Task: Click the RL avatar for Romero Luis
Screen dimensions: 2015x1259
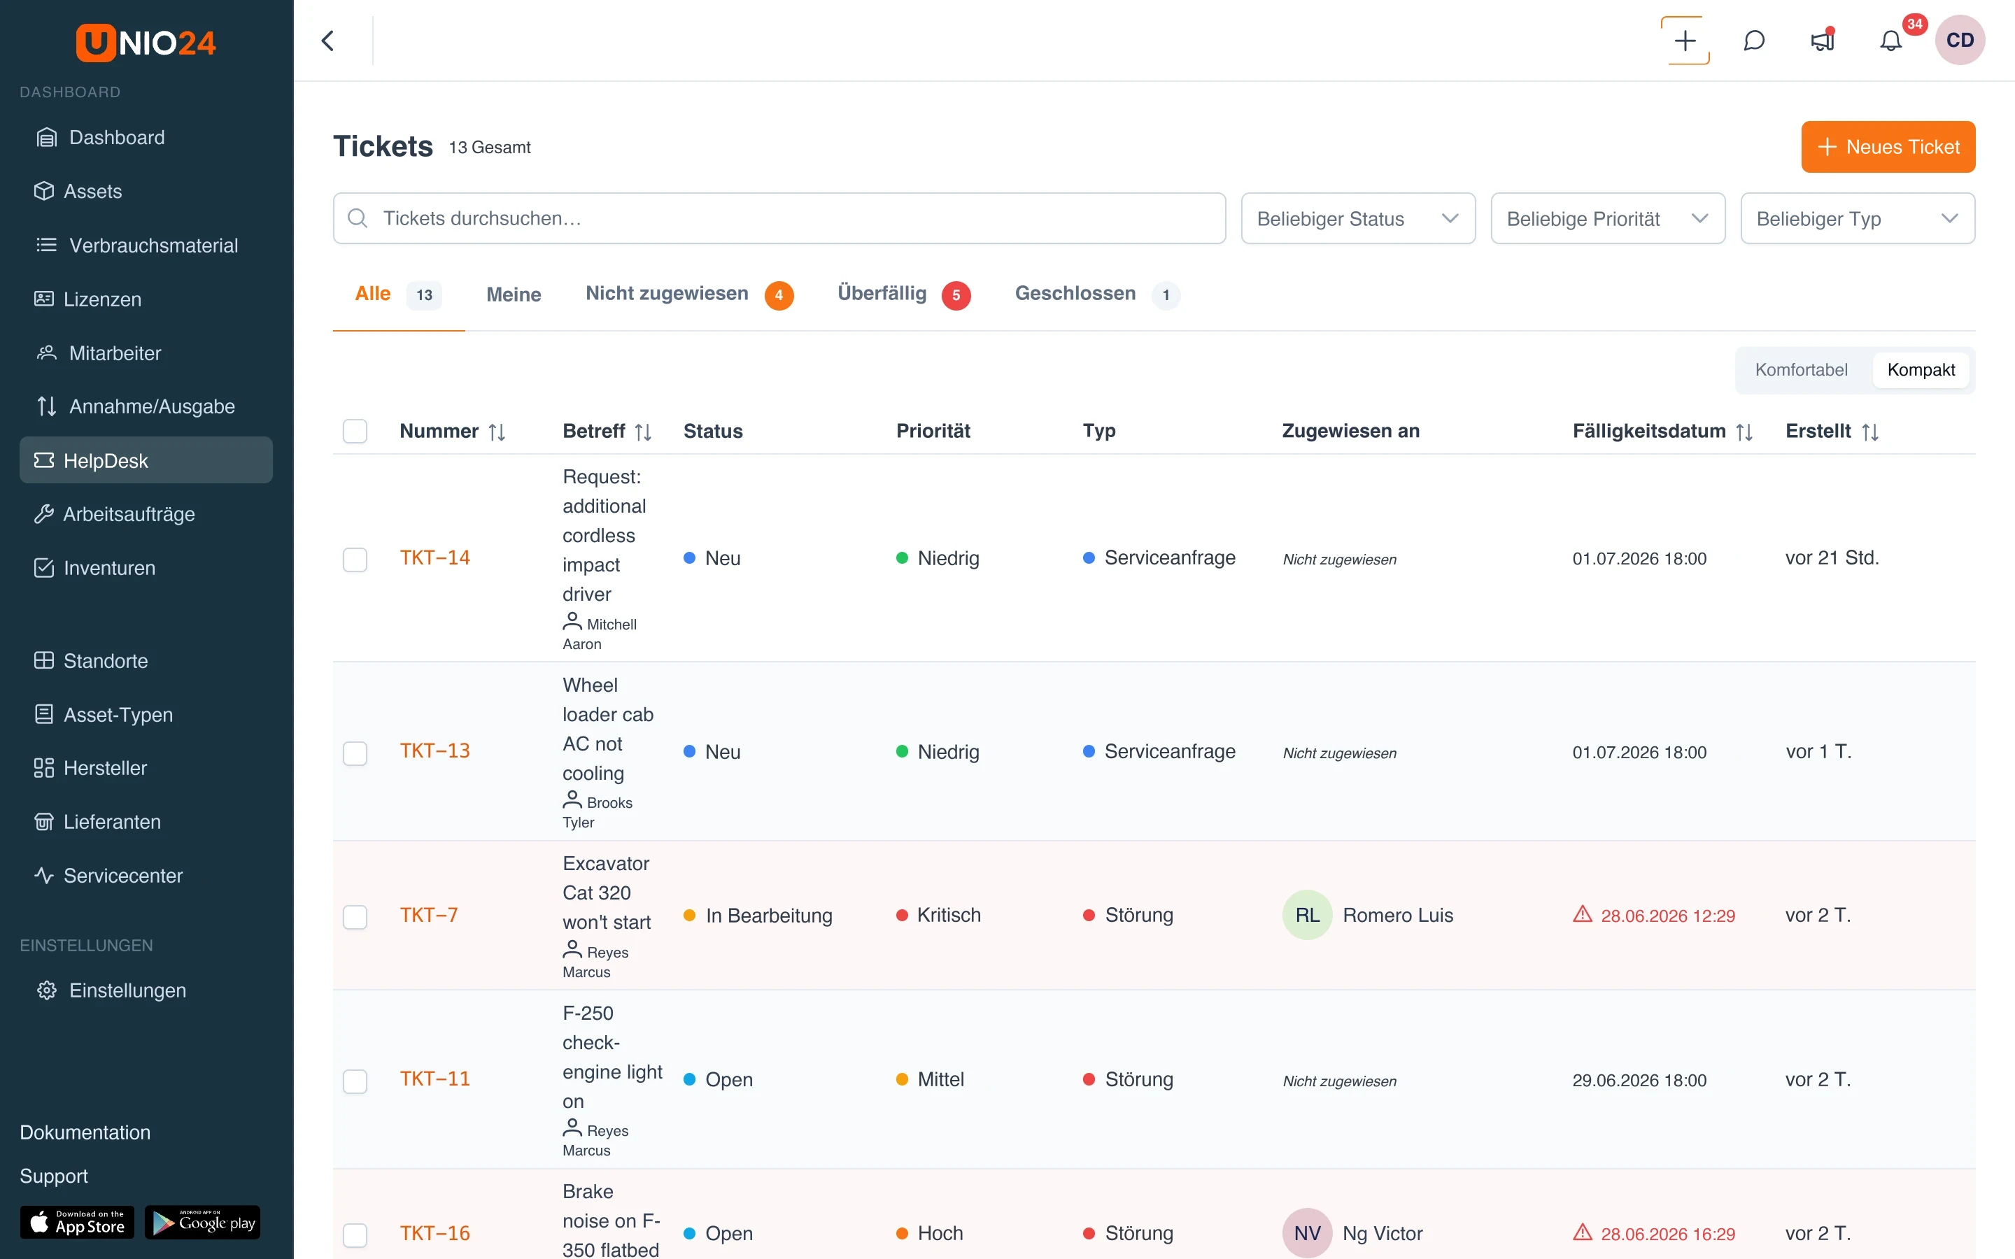Action: click(x=1307, y=915)
